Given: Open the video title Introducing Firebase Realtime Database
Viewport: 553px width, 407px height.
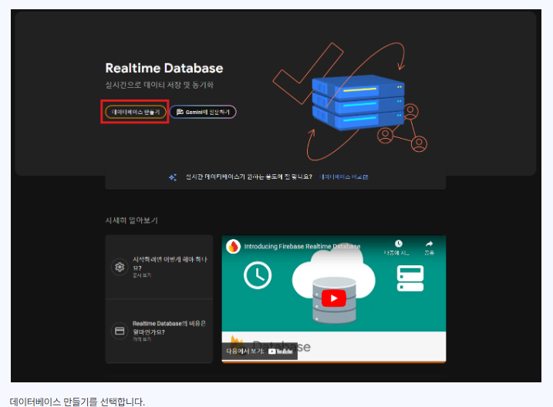Looking at the screenshot, I should coord(302,247).
